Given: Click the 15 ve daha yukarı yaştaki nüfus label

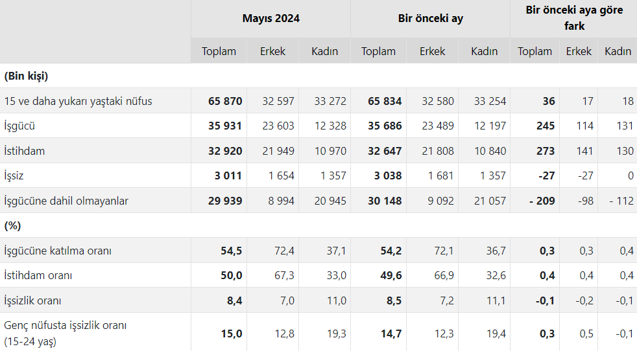Looking at the screenshot, I should (x=78, y=101).
